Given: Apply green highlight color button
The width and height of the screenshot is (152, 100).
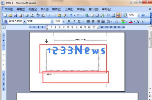Looking at the screenshot, I should click(123, 21).
